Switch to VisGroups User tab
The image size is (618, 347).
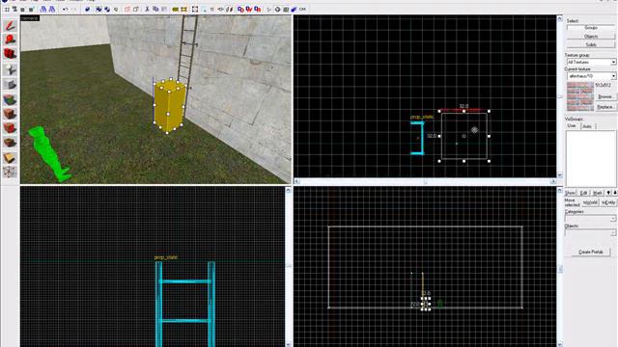(572, 126)
